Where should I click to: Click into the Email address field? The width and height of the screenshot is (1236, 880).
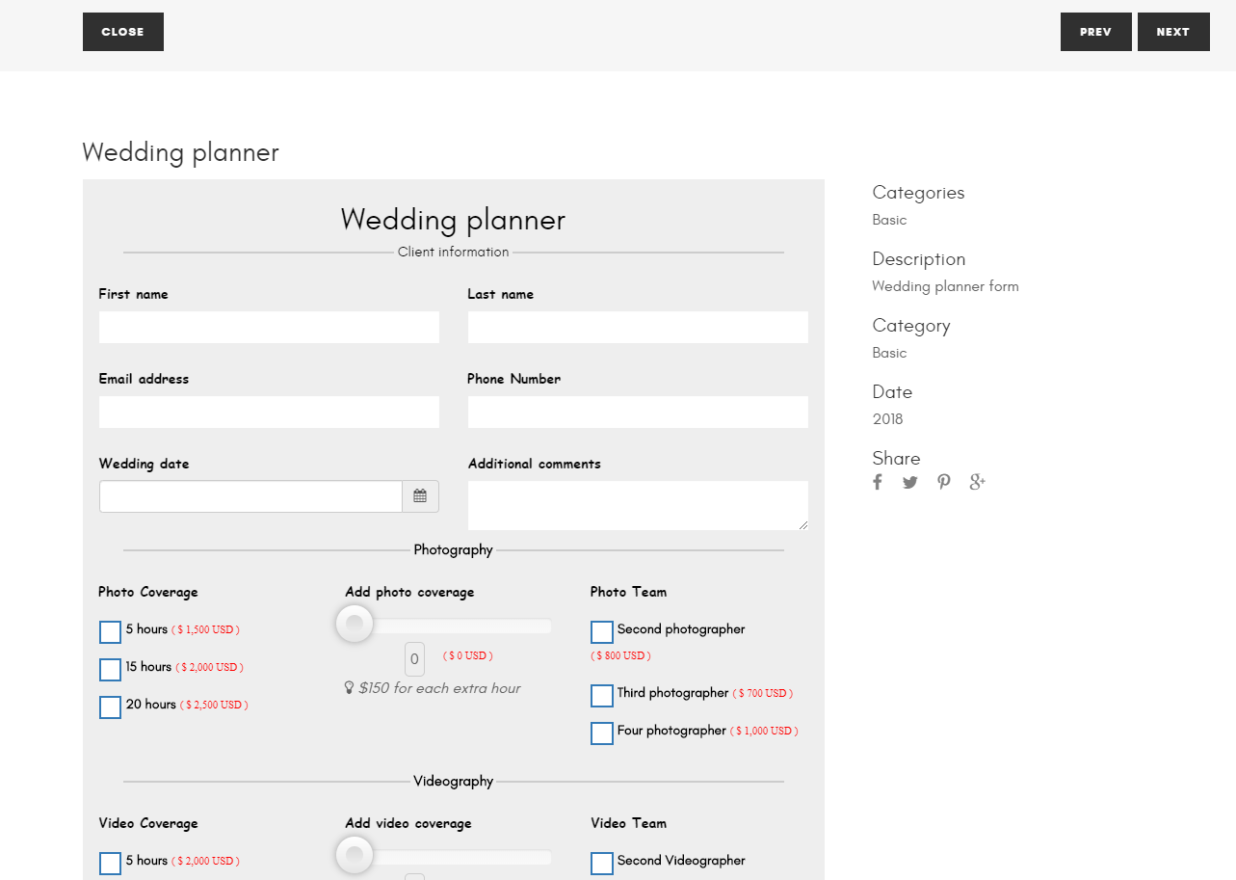coord(269,413)
